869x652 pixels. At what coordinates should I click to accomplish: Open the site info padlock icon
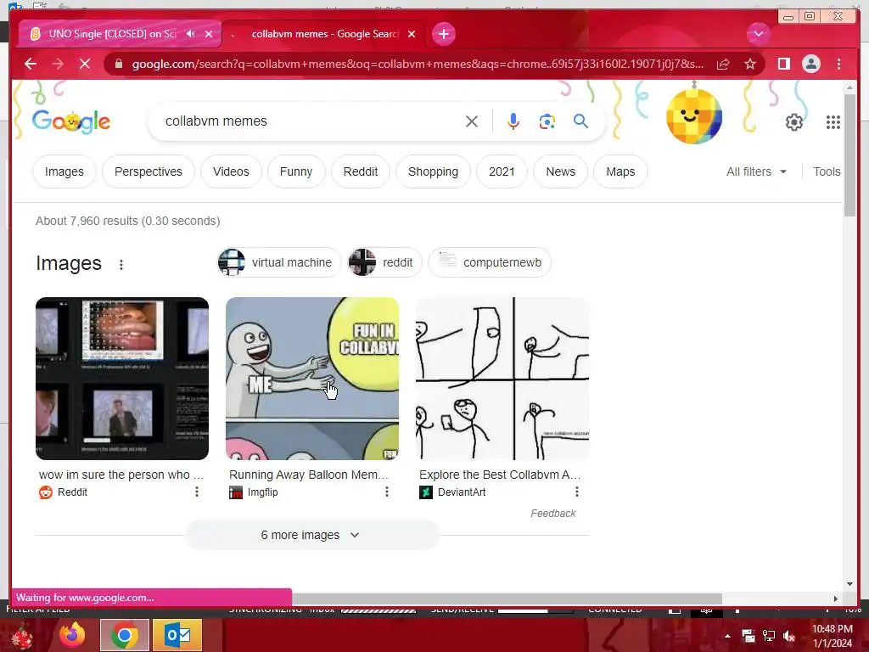point(118,64)
